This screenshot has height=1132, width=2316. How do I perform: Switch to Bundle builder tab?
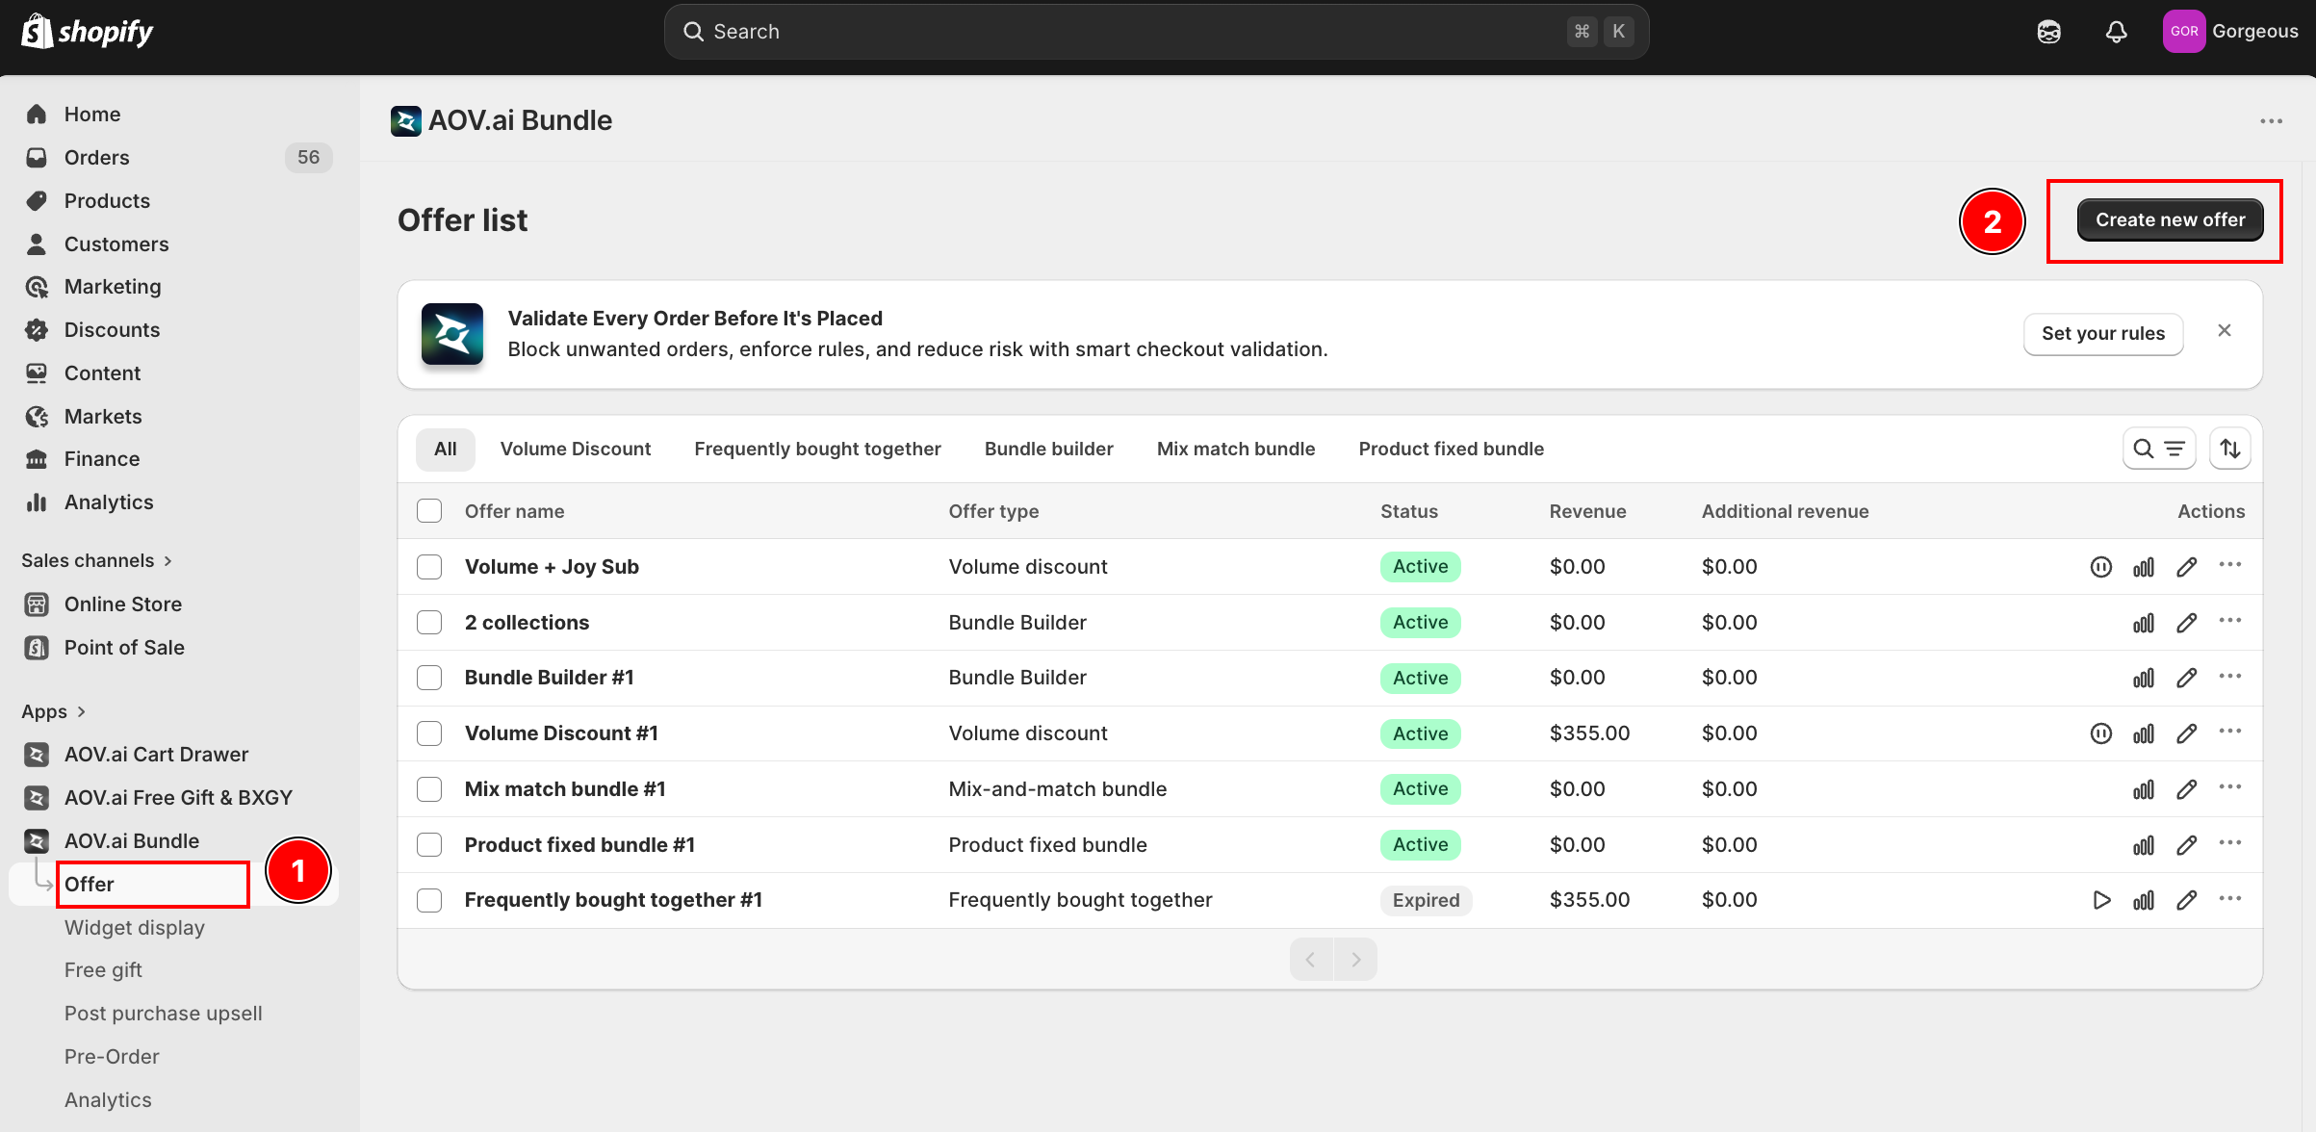tap(1049, 450)
